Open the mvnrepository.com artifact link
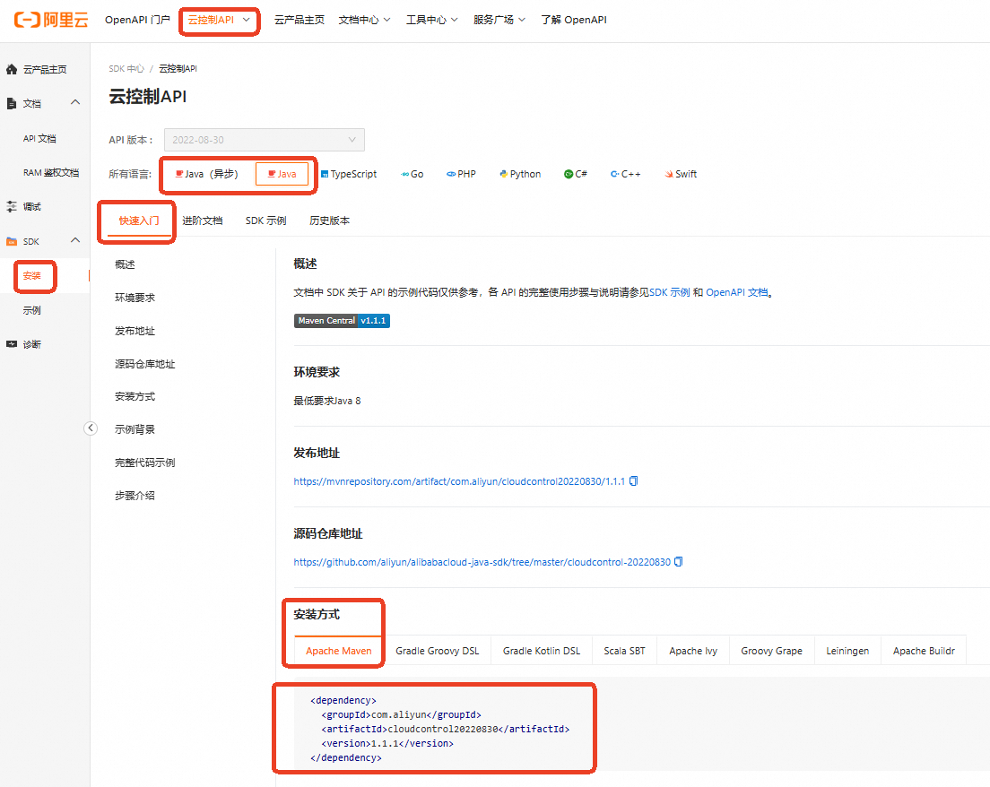 [459, 481]
